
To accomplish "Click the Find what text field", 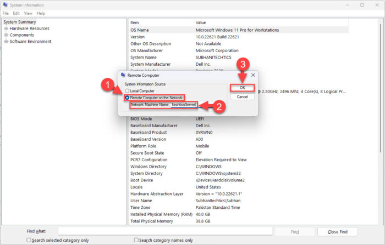I will point(165,231).
